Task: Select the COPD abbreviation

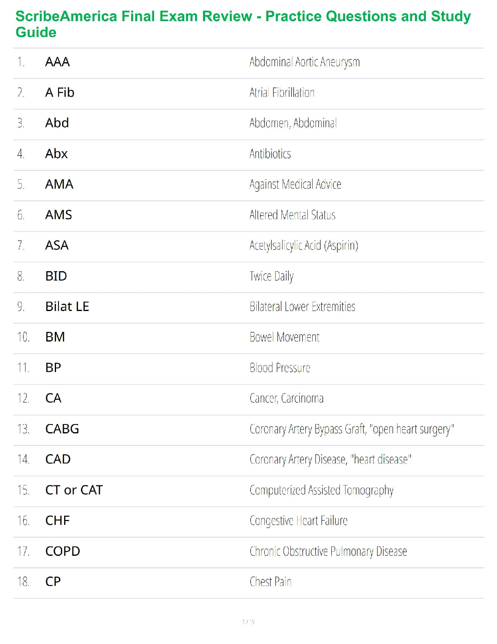Action: [63, 551]
